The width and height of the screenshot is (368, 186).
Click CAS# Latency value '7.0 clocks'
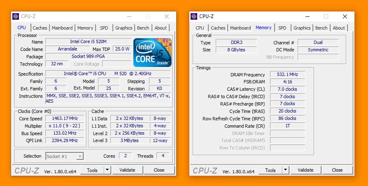click(x=287, y=89)
